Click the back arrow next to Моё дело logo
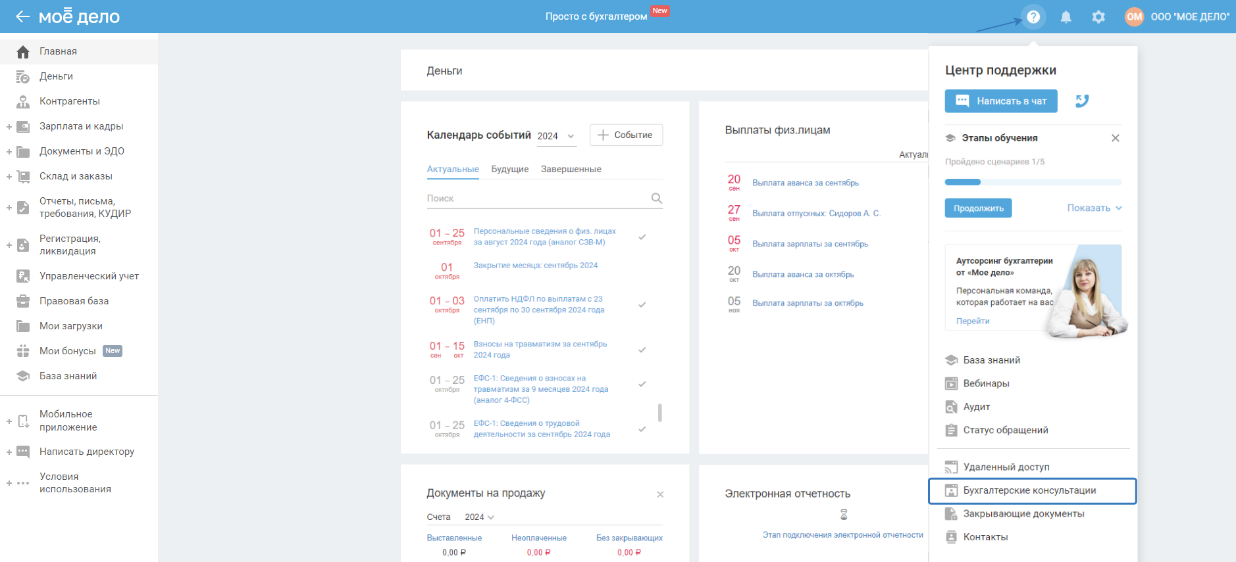 click(x=23, y=16)
